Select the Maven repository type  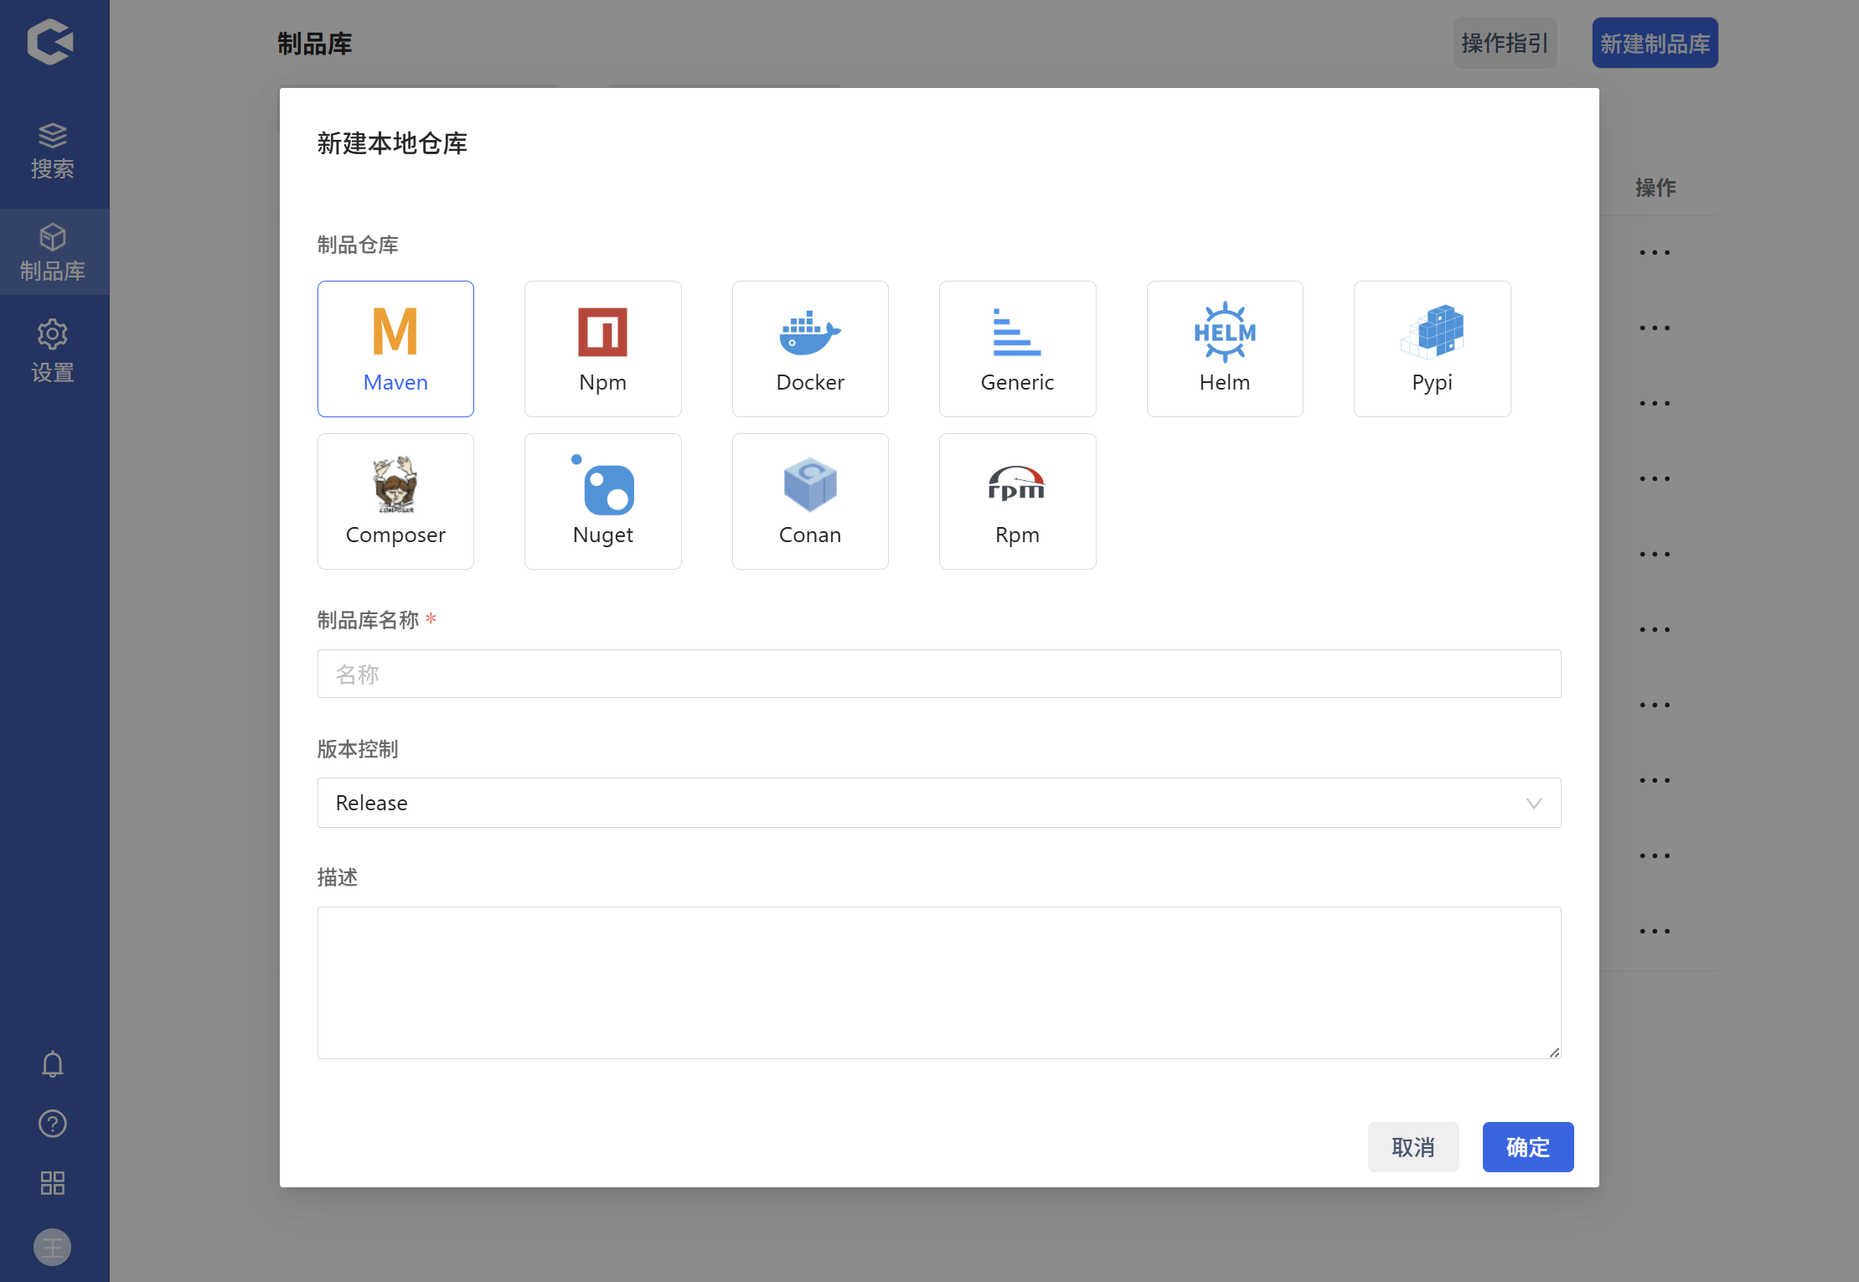pos(395,349)
